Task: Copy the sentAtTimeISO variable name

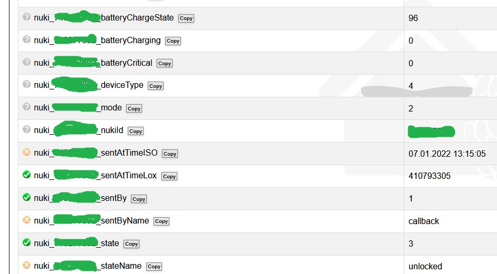Action: point(170,154)
